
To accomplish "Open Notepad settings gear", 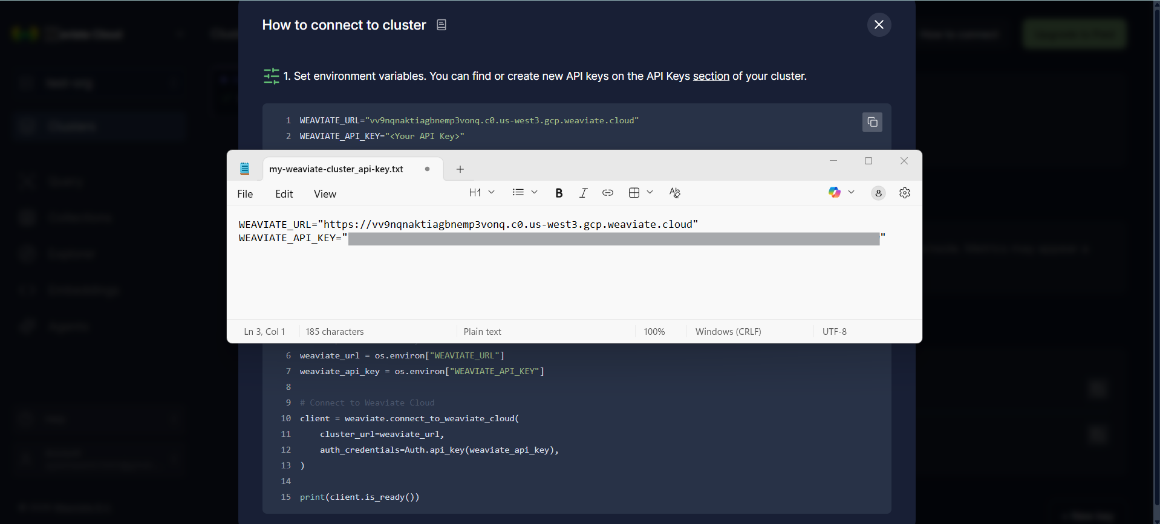I will 905,193.
